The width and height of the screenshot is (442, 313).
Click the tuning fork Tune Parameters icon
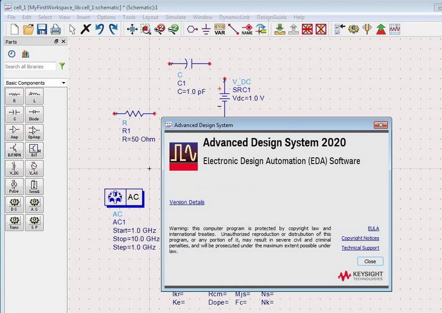(367, 29)
